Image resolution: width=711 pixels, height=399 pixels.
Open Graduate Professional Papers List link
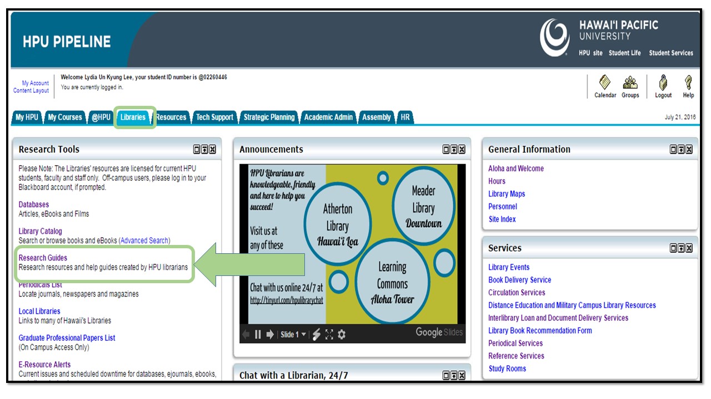click(67, 338)
